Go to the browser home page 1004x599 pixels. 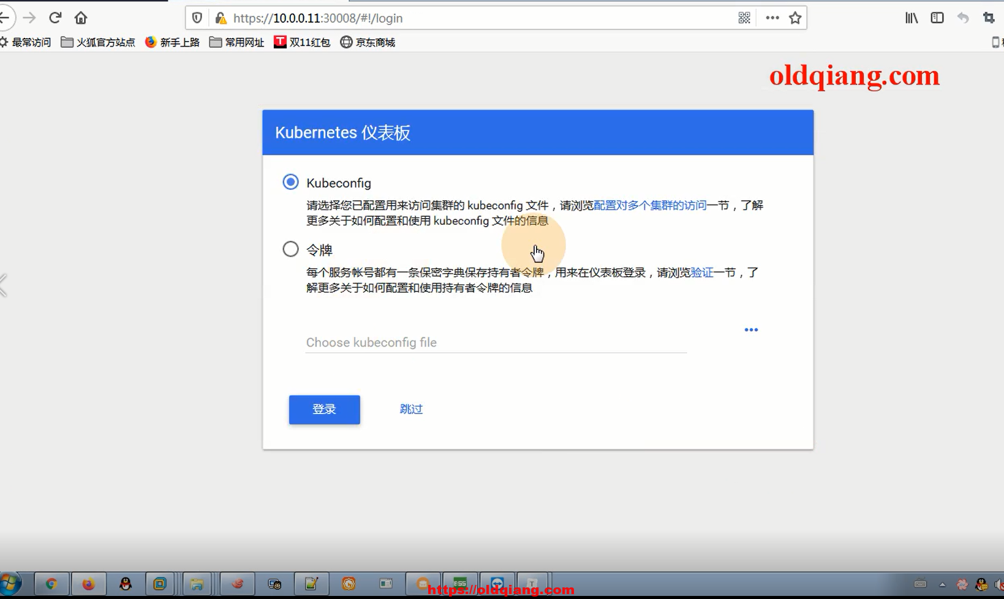click(81, 18)
